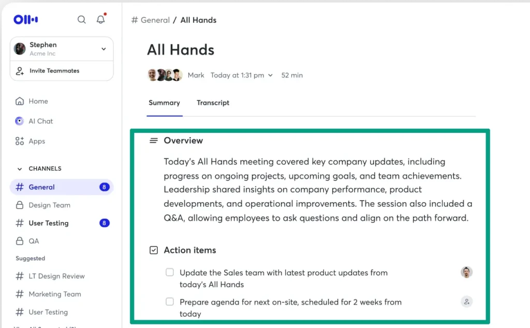Check off the Sales team update action item
The image size is (530, 328).
click(170, 272)
